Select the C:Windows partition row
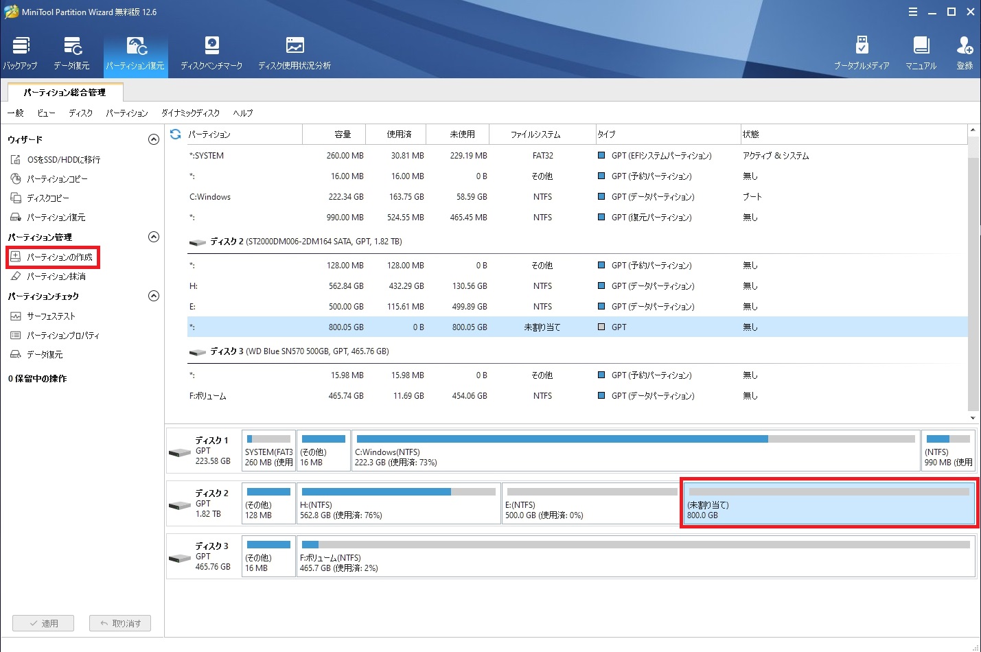981x652 pixels. click(577, 197)
